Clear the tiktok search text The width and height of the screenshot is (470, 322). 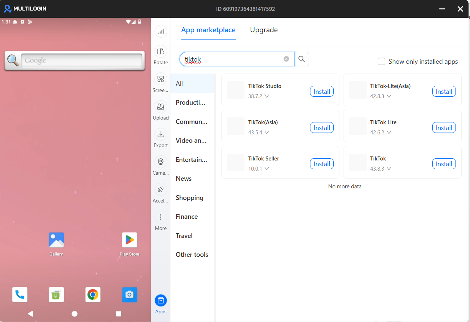point(286,59)
